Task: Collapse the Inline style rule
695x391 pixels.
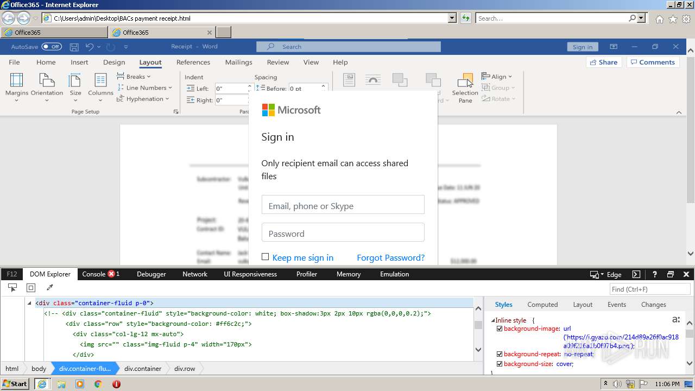Action: pos(492,320)
